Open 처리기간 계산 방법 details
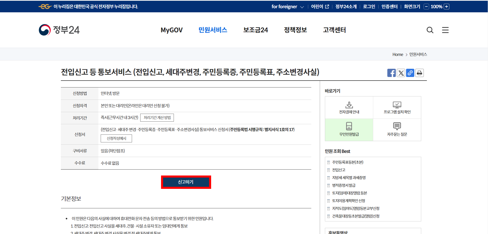This screenshot has height=234, width=488. [157, 118]
